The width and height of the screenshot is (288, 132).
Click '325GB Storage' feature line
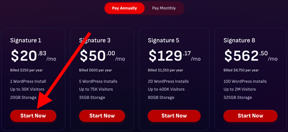(237, 98)
